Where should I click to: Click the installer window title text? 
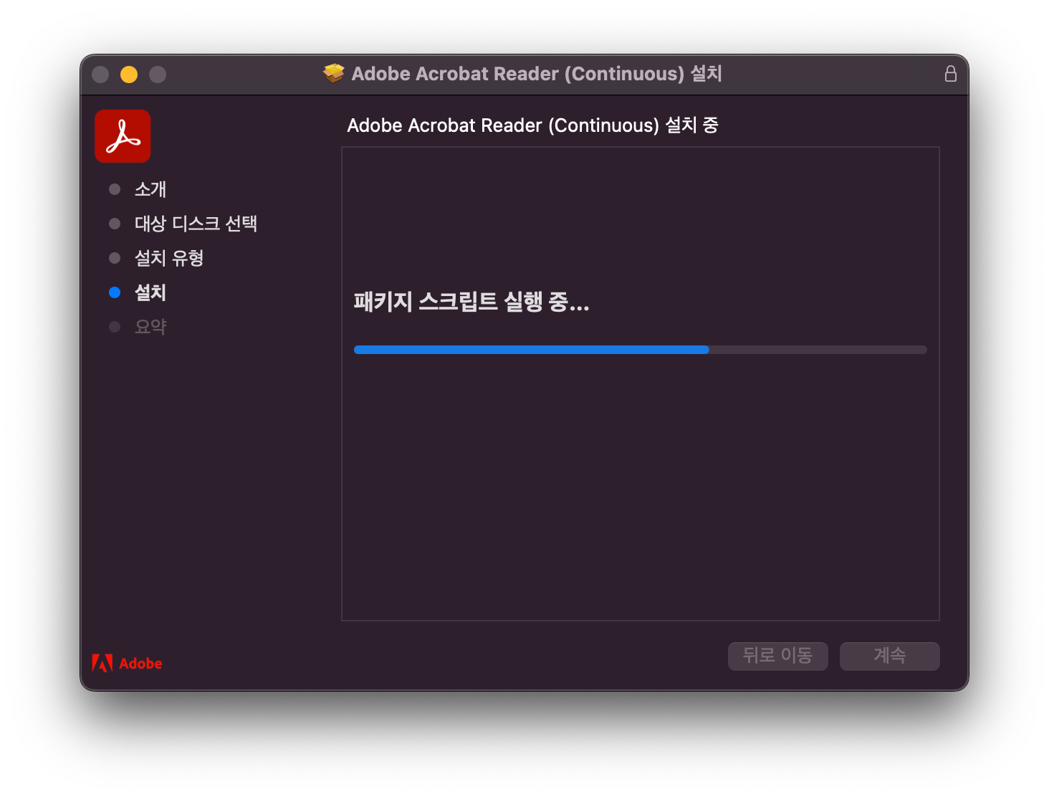pos(536,73)
